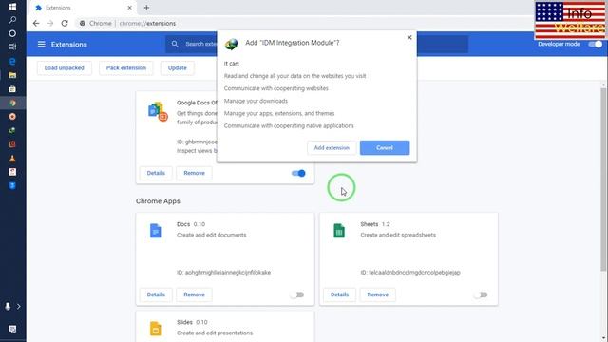Screen dimensions: 608x342
Task: Enable the Docs app toggle
Action: [297, 294]
